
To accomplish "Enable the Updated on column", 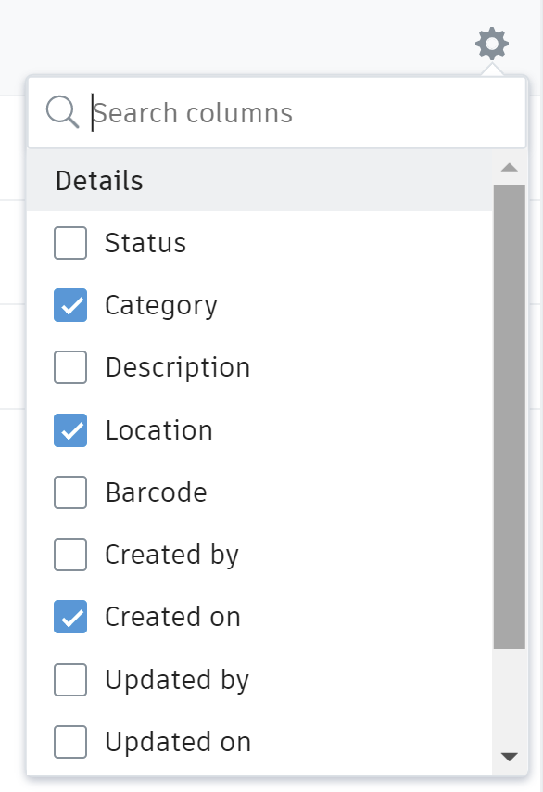I will click(x=70, y=741).
